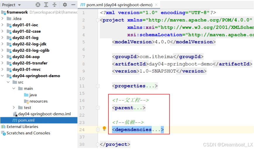Expand folded properties block on line 11
254x149 pixels.
point(98,86)
